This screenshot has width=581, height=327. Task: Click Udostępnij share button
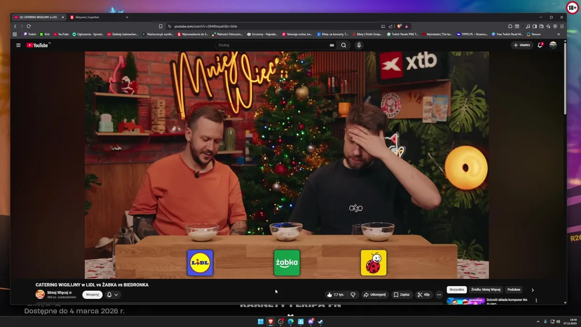[x=375, y=295]
